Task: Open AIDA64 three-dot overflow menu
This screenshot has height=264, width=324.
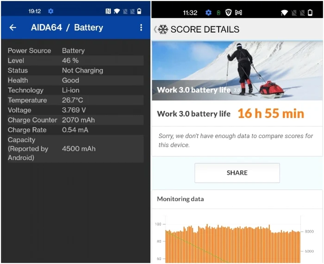Action: tap(141, 27)
